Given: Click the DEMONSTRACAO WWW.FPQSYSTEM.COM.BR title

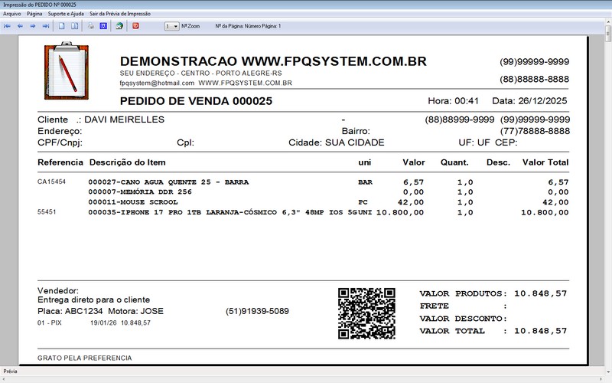Looking at the screenshot, I should coord(273,61).
